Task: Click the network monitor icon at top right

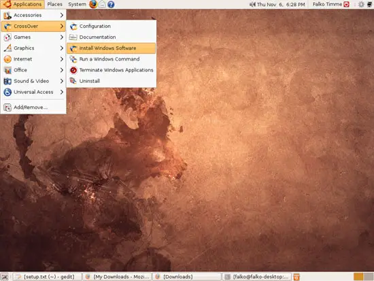Action: coord(369,4)
